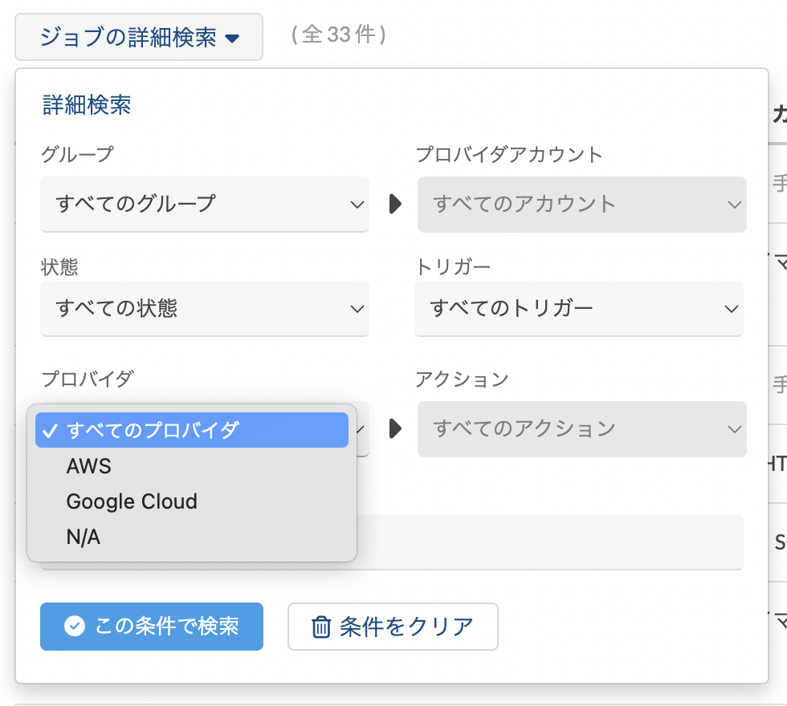
Task: Click the arrow between group and account
Action: tap(394, 205)
